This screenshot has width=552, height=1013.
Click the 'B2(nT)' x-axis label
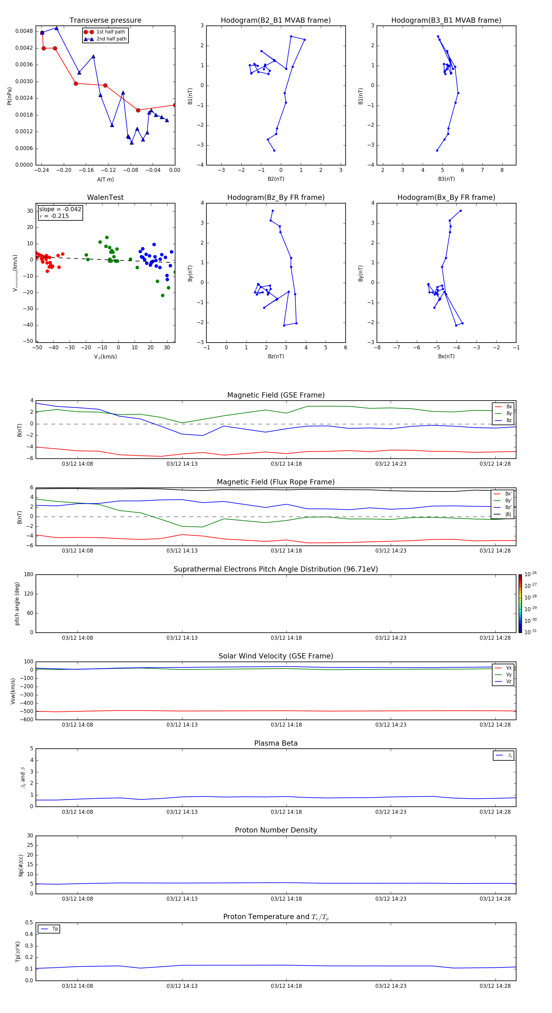tap(276, 179)
